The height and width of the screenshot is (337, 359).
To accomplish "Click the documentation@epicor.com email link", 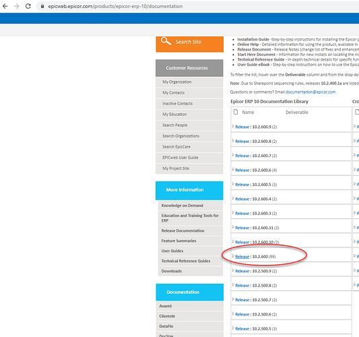I will (x=311, y=92).
